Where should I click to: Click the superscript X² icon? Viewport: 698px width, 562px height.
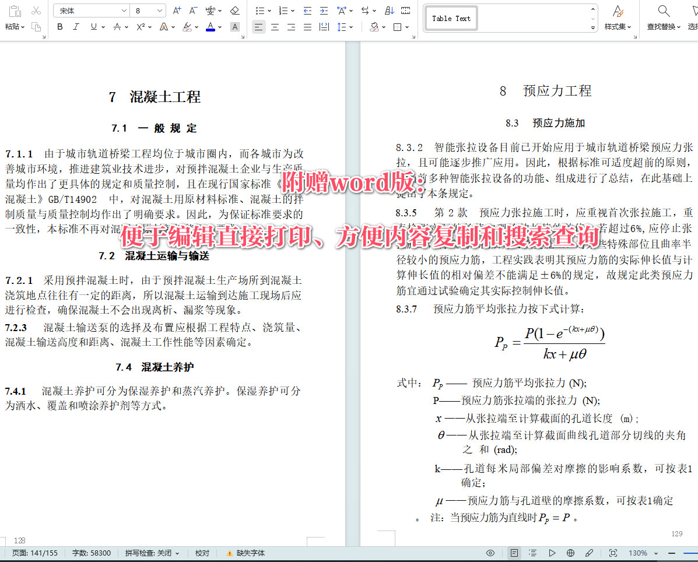140,27
